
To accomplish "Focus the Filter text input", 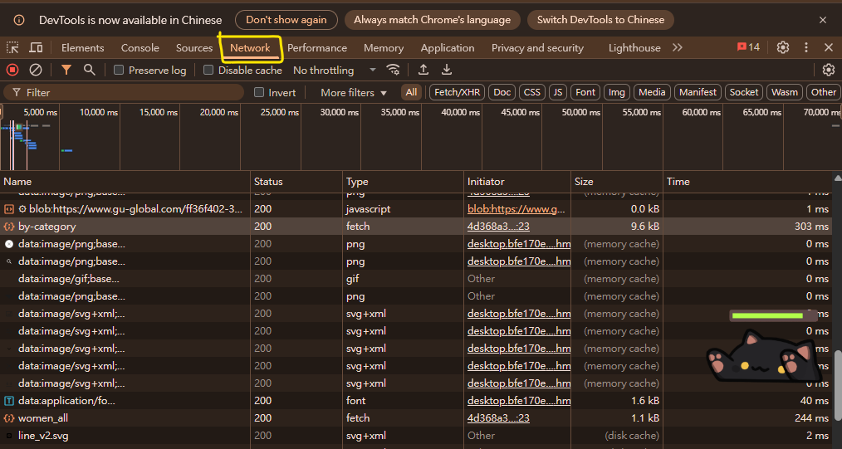I will [x=124, y=92].
